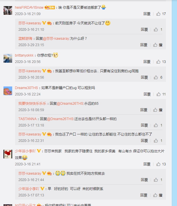177x206 pixels.
Task: Reply to brittanyokkk's comment via 回覆
Action: (147, 62)
